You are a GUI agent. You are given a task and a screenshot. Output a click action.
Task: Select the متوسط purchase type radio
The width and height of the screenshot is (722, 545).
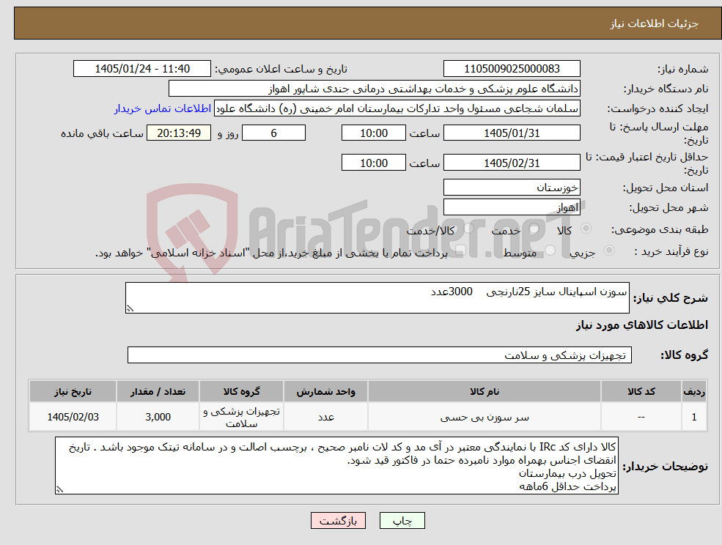pos(550,251)
